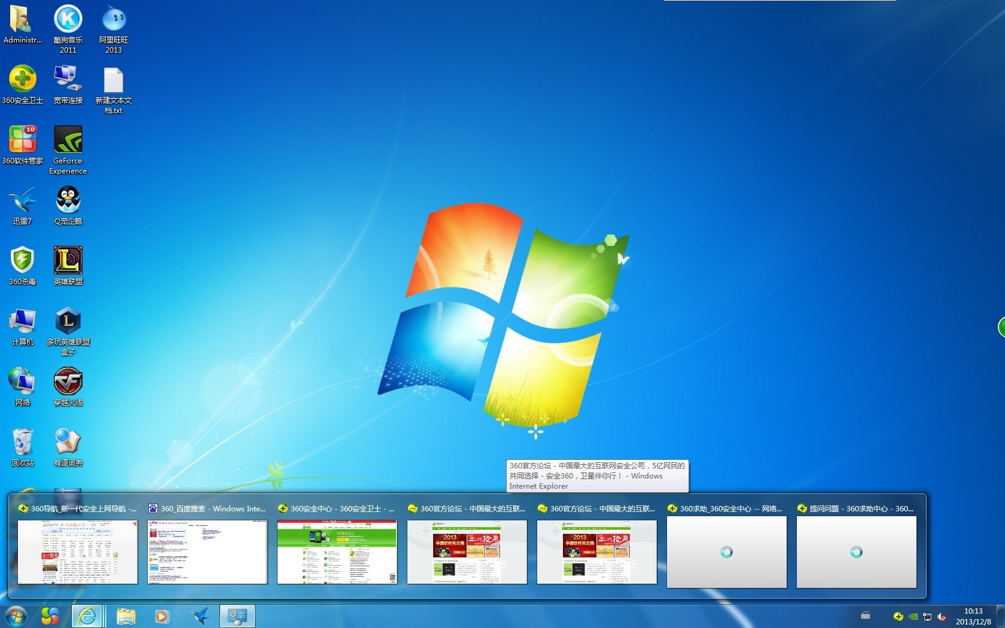Open 360杀毒 antivirus shortcut

(23, 261)
